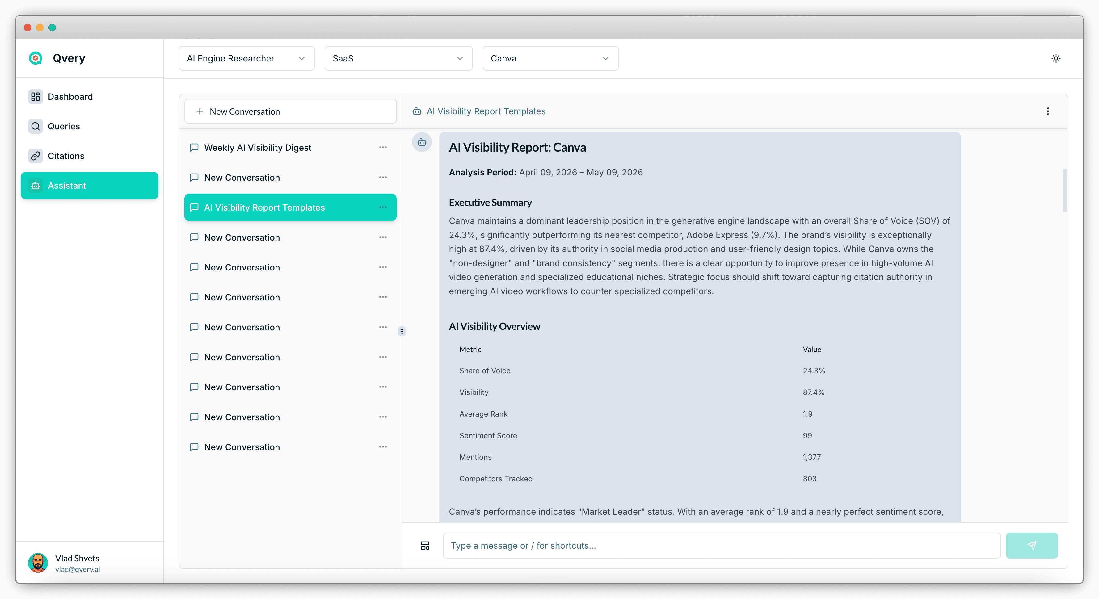
Task: Focus the message input field
Action: click(722, 545)
